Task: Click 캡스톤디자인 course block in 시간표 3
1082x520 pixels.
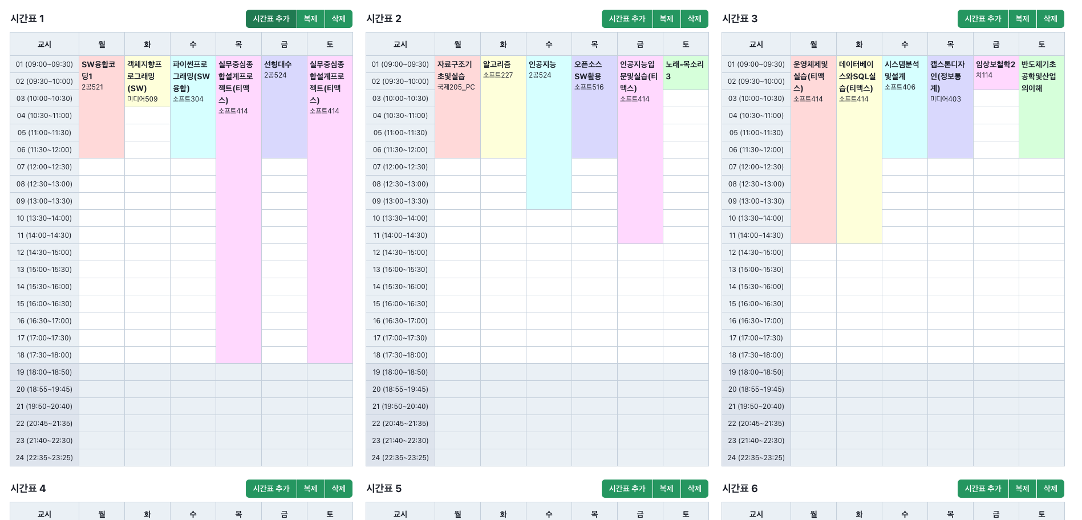Action: point(950,107)
